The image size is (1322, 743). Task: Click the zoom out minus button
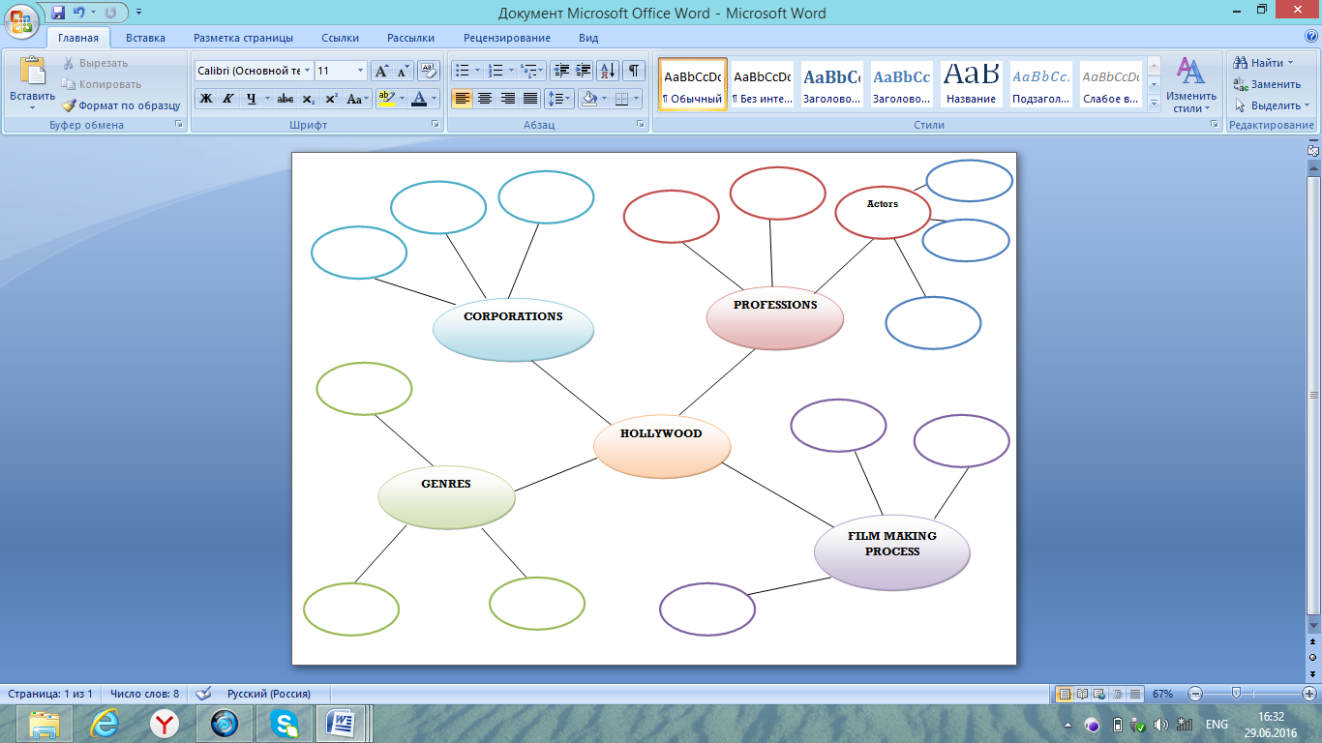1195,694
